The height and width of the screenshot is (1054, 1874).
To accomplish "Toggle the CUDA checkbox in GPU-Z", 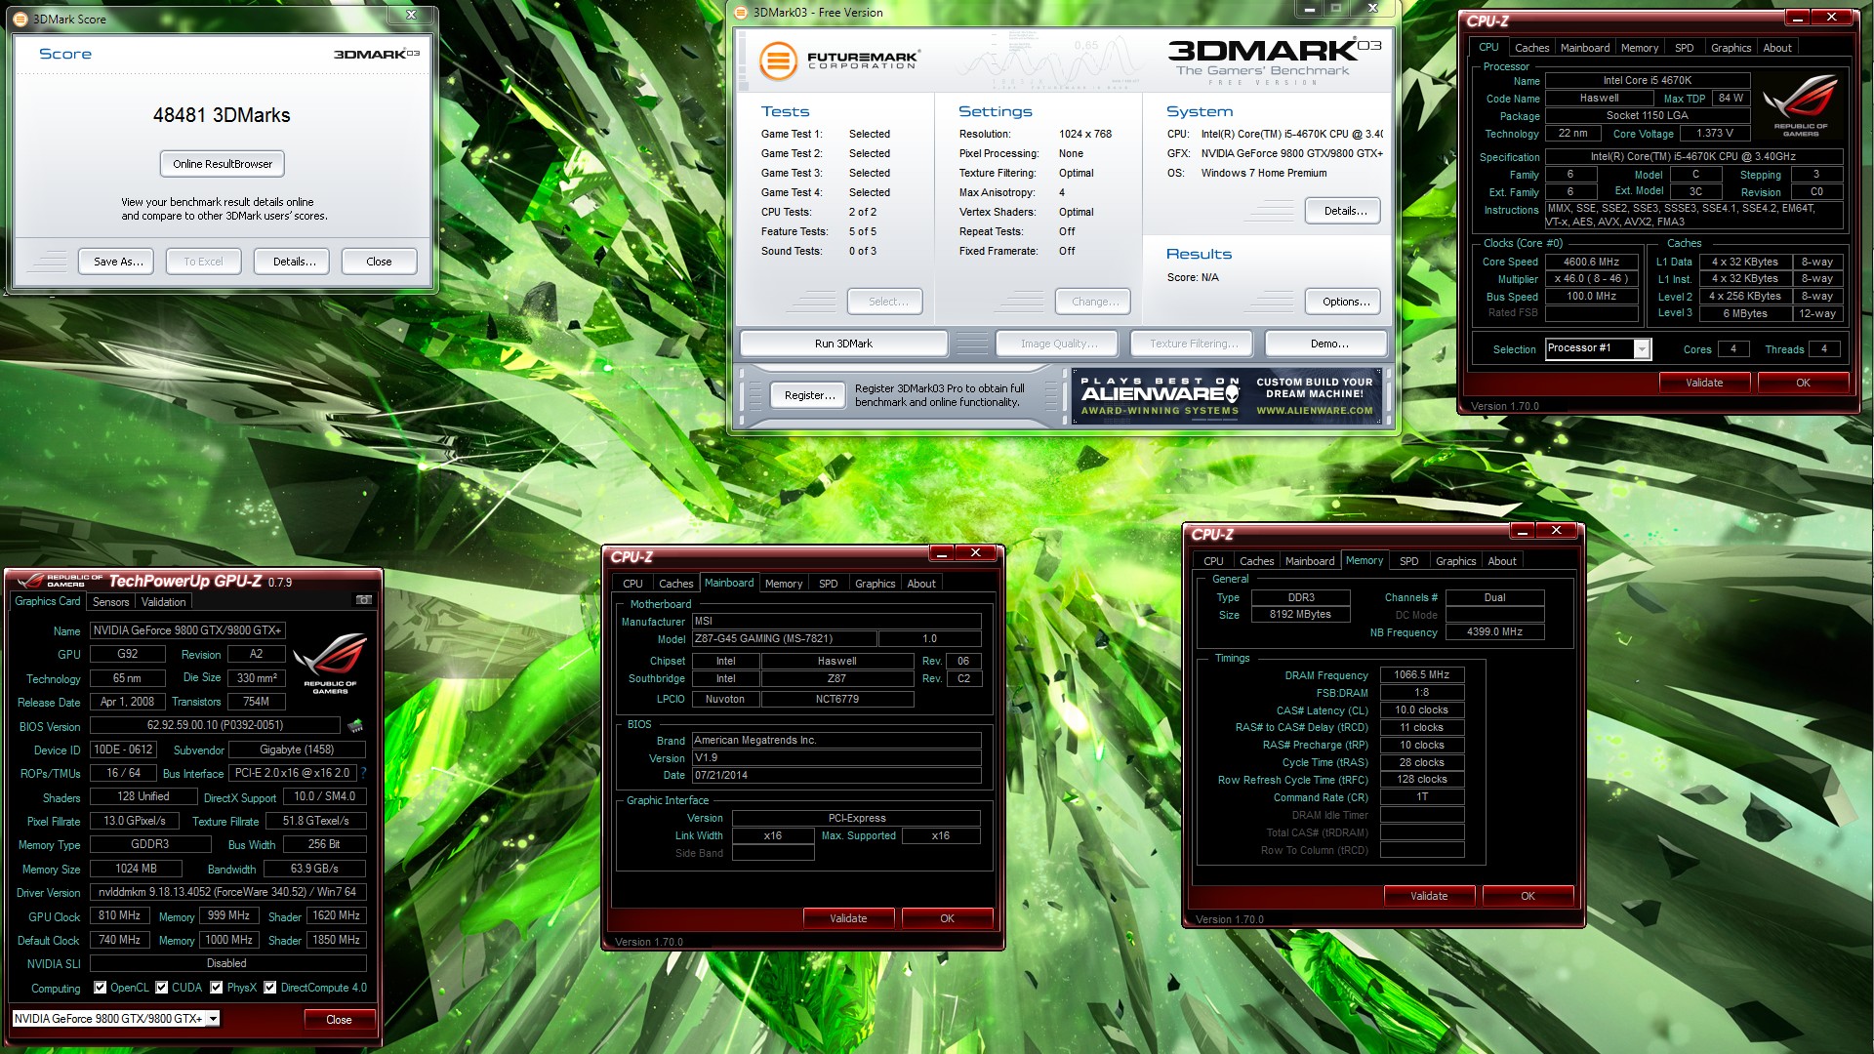I will coord(162,988).
